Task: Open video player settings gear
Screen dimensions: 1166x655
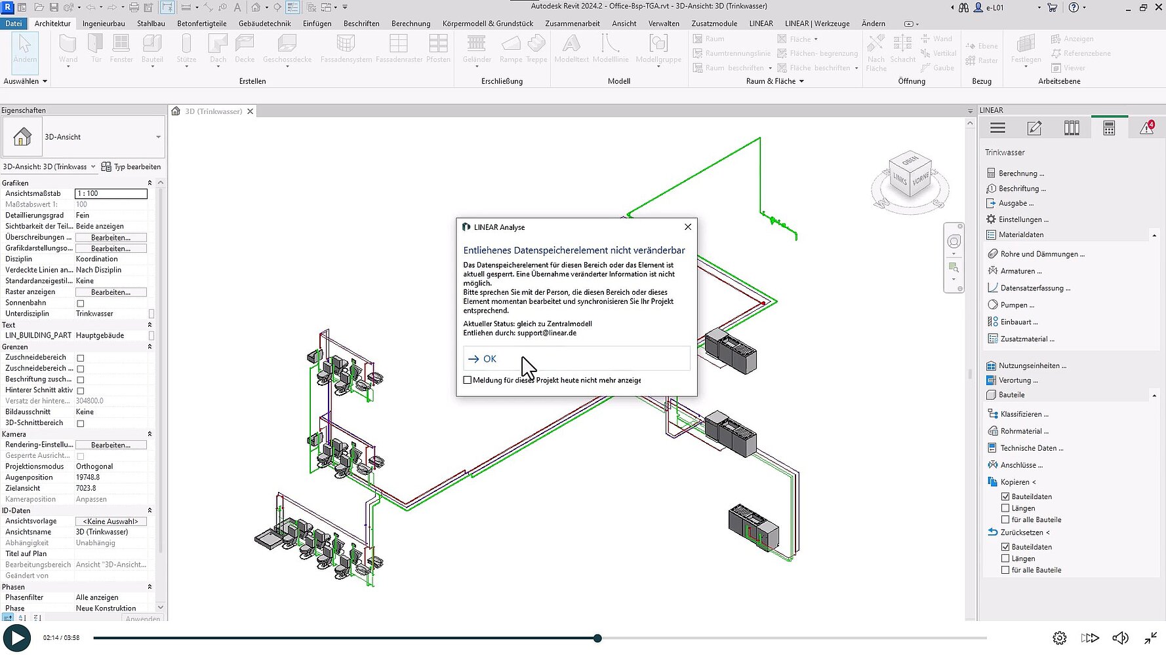Action: click(1059, 638)
